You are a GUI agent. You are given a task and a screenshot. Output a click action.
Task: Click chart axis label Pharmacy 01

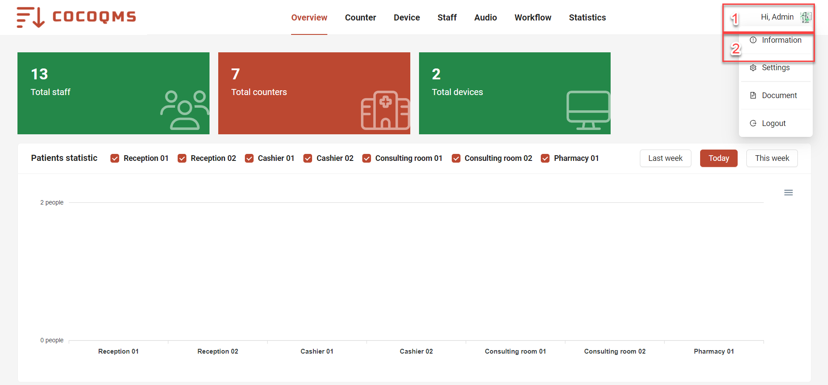pyautogui.click(x=714, y=351)
